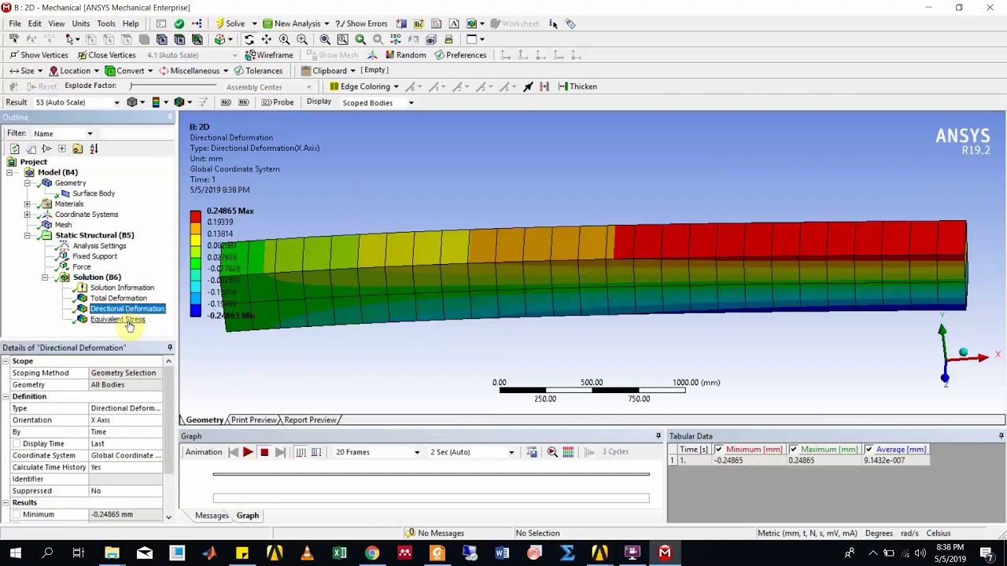Open the 20 Frames dropdown
This screenshot has height=566, width=1007.
click(378, 452)
